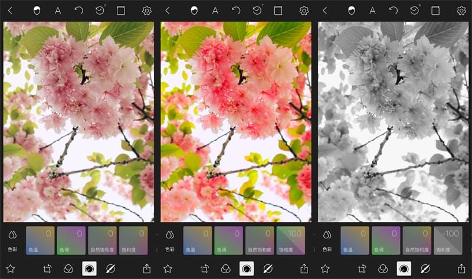472x279 pixels.
Task: Tap the star favorites icon in middle screen
Action: [168, 268]
